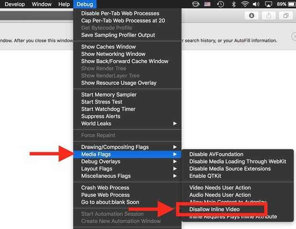Select Start Watchdog Timer
The height and width of the screenshot is (229, 296).
(127, 109)
